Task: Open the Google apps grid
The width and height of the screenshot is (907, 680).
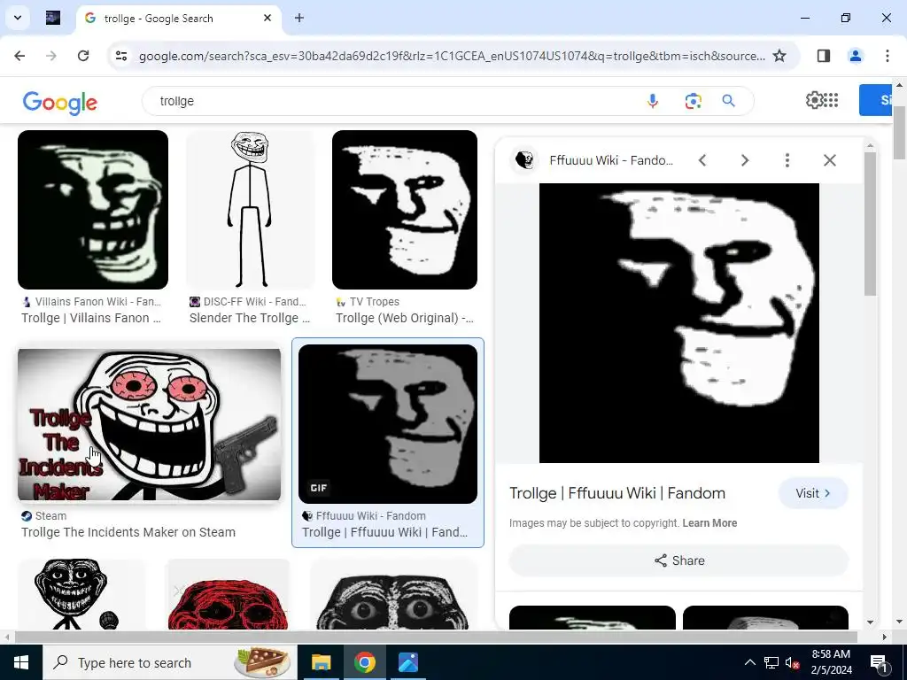Action: click(831, 100)
